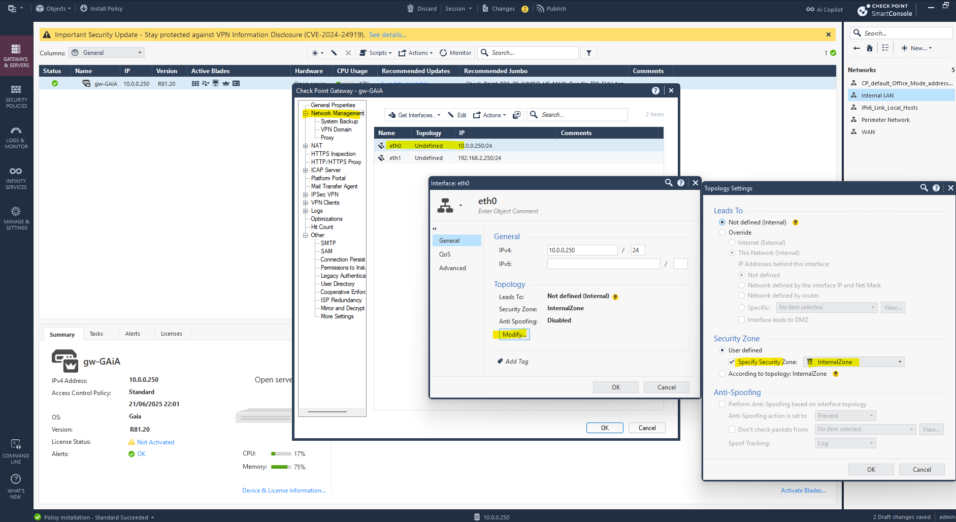The image size is (956, 522).
Task: Click the Modify... button in Topology
Action: pos(514,335)
